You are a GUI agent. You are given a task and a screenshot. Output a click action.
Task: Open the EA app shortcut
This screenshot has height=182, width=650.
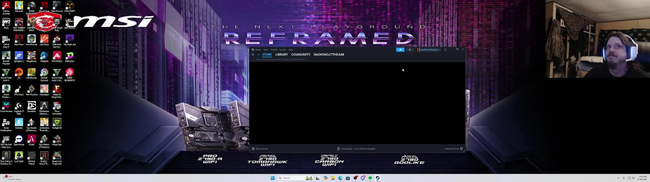point(19,74)
